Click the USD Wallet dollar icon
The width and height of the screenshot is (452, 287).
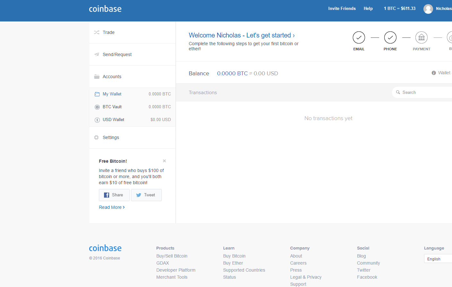click(97, 120)
